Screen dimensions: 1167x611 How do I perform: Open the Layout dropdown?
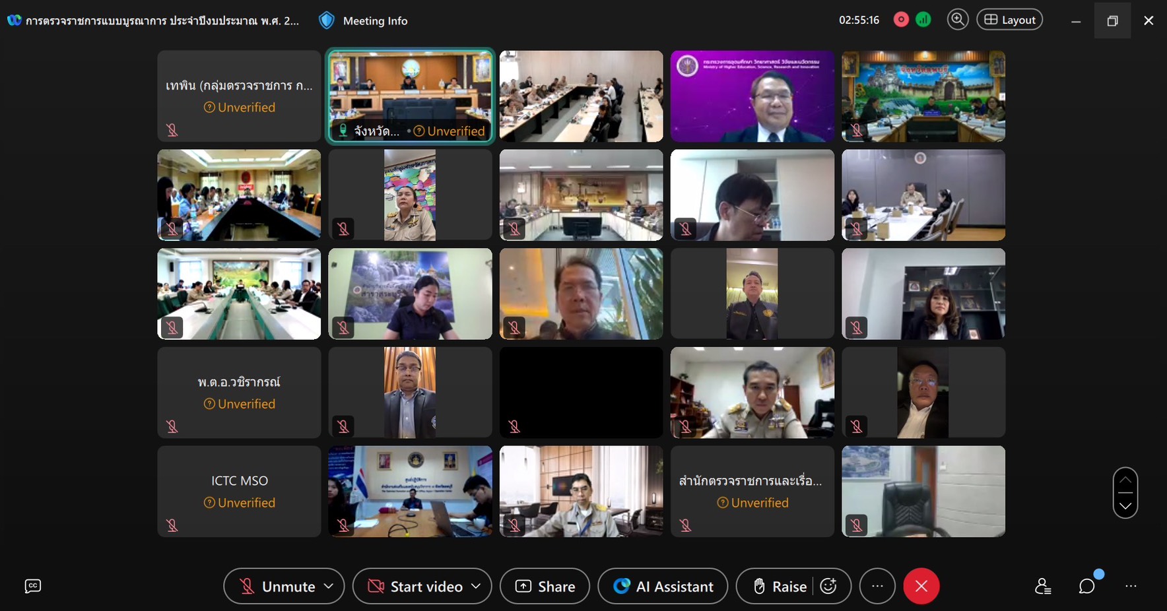[x=1009, y=20]
